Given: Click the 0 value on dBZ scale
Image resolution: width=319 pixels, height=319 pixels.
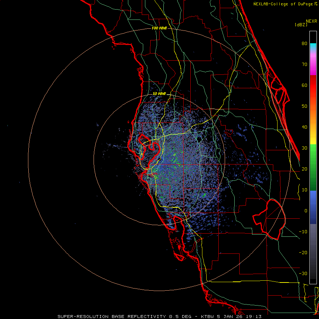Looking at the screenshot, I should click(x=306, y=211).
